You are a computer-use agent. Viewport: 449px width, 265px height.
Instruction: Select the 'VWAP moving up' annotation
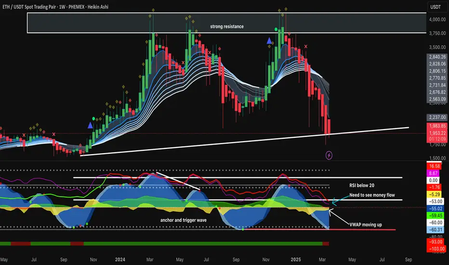point(366,225)
